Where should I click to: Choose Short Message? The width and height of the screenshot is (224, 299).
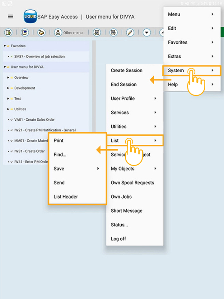pos(134,211)
